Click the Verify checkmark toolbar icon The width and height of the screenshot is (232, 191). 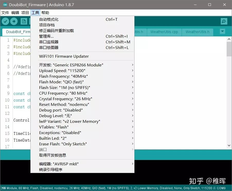coord(5,21)
